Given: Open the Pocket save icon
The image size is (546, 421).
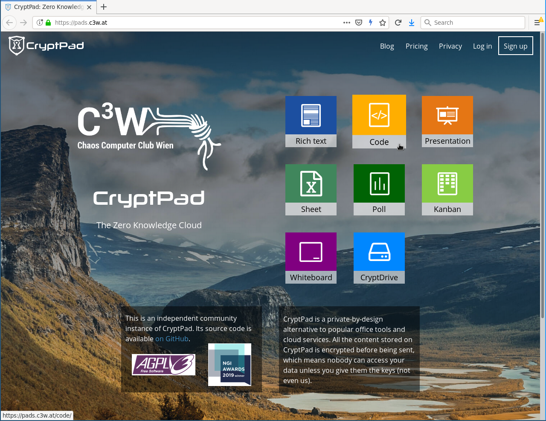Looking at the screenshot, I should tap(359, 23).
